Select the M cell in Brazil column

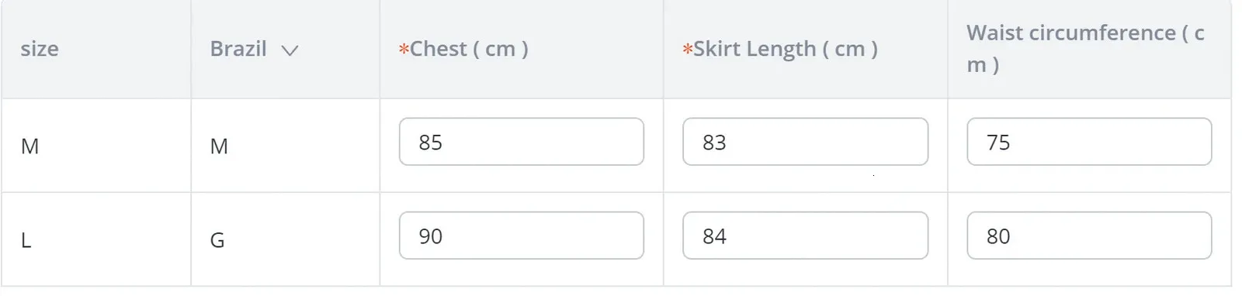(x=219, y=146)
